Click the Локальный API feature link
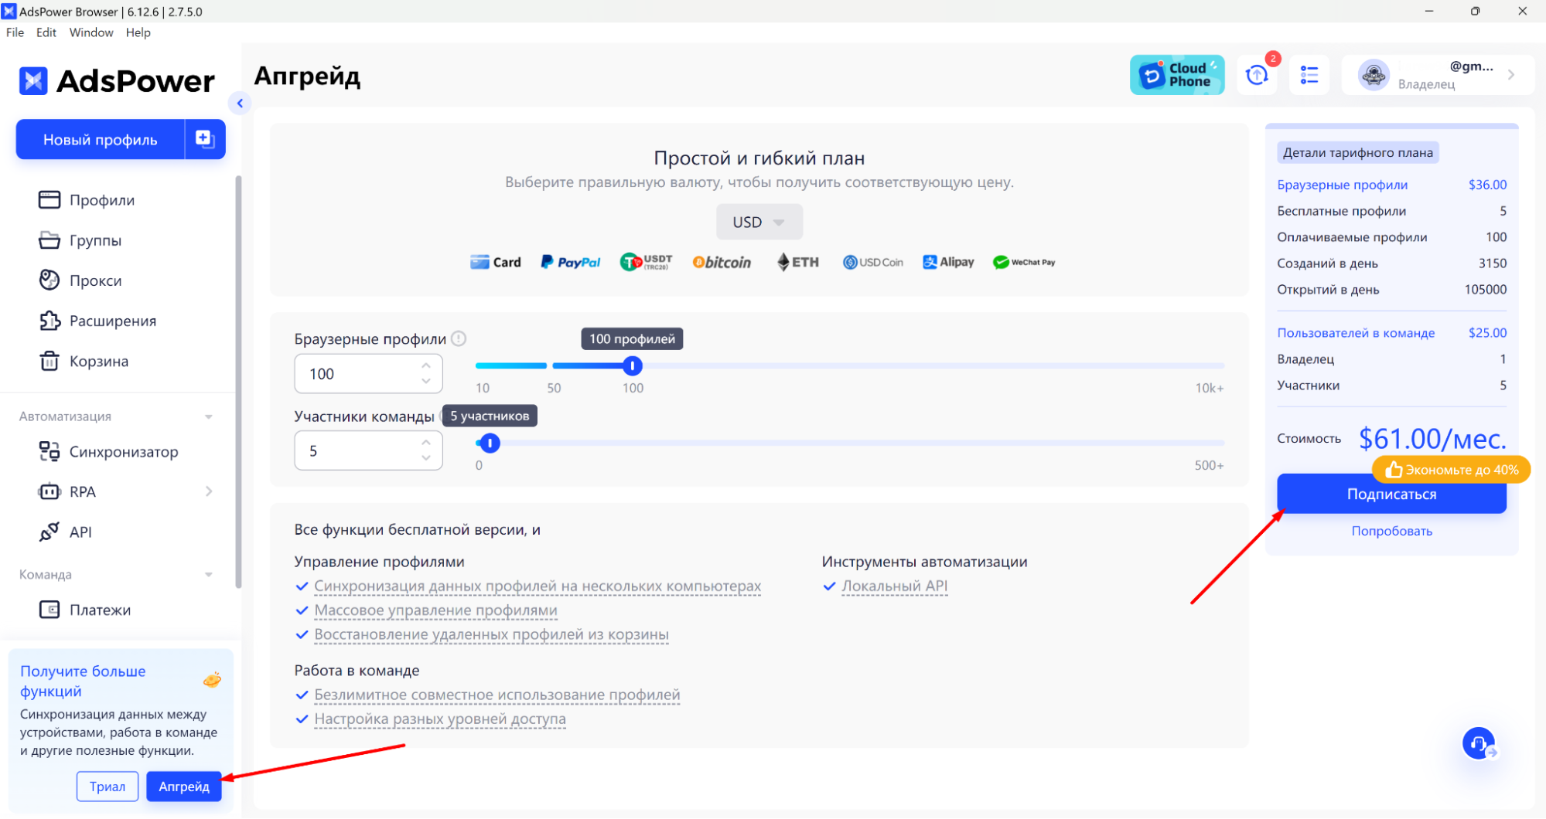 coord(894,586)
